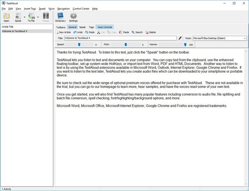The height and width of the screenshot is (191, 249).
Task: Click the Paste clipboard button
Action: pos(124,32)
